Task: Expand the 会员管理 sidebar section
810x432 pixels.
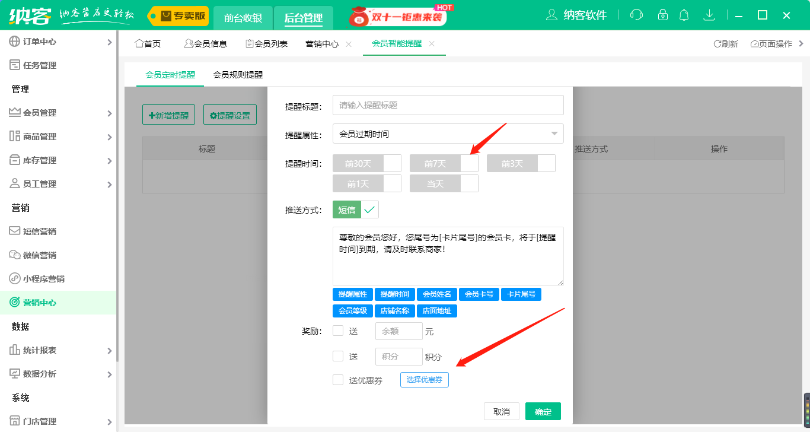Action: 37,112
